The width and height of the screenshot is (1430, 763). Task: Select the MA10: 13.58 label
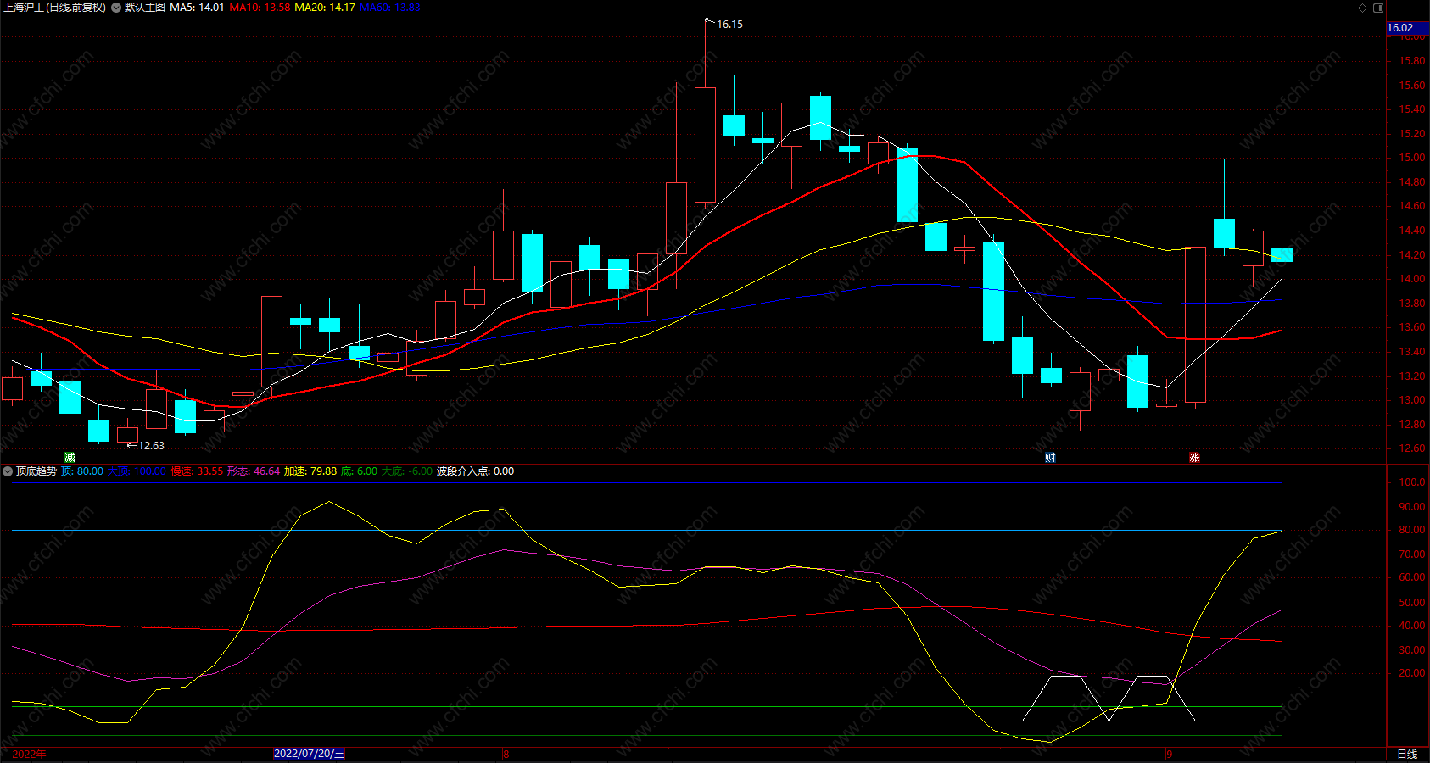point(260,8)
